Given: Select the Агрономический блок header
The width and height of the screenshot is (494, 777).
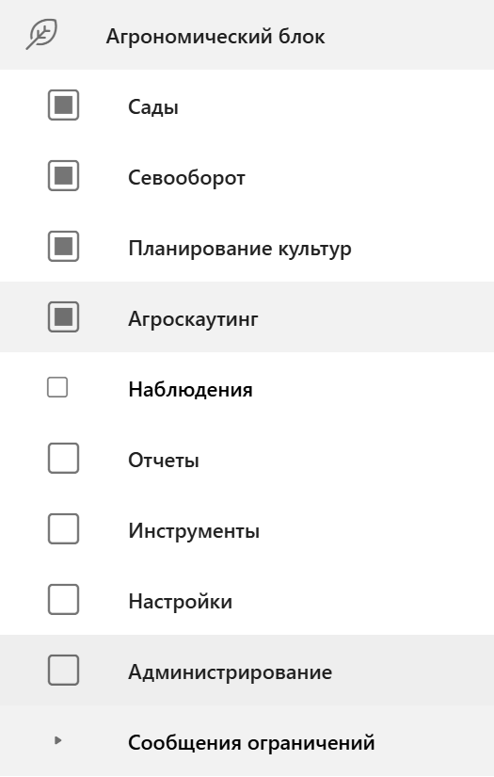Looking at the screenshot, I should [247, 35].
